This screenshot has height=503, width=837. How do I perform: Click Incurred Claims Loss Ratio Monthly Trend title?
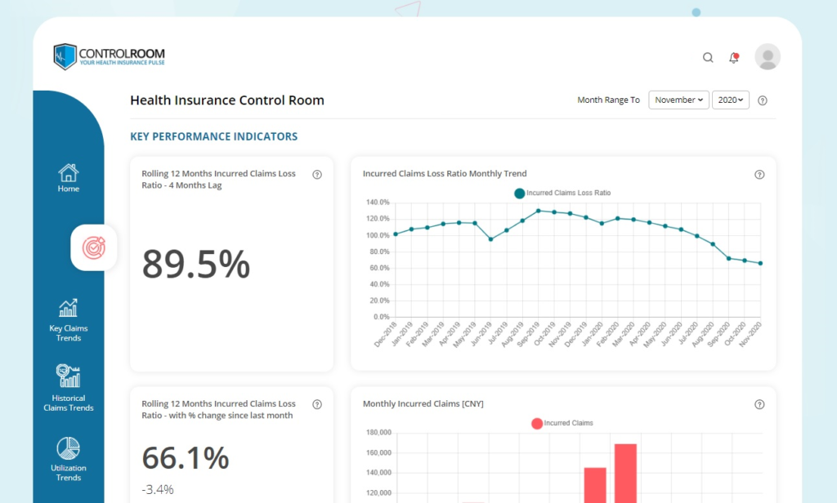click(445, 173)
